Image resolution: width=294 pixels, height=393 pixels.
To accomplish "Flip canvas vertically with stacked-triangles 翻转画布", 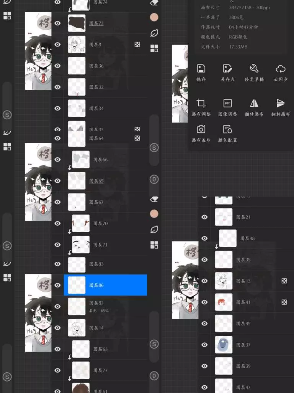I will tap(280, 104).
